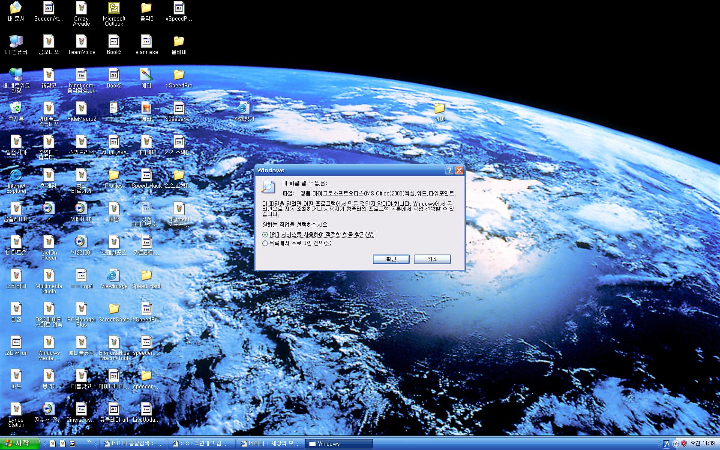The height and width of the screenshot is (450, 720).
Task: Open the 수행평가 desktop shortcut
Action: 244,112
